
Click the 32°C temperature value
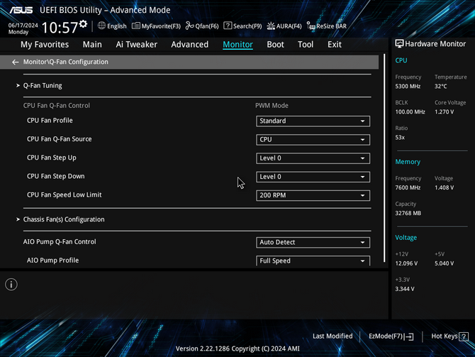tap(441, 87)
